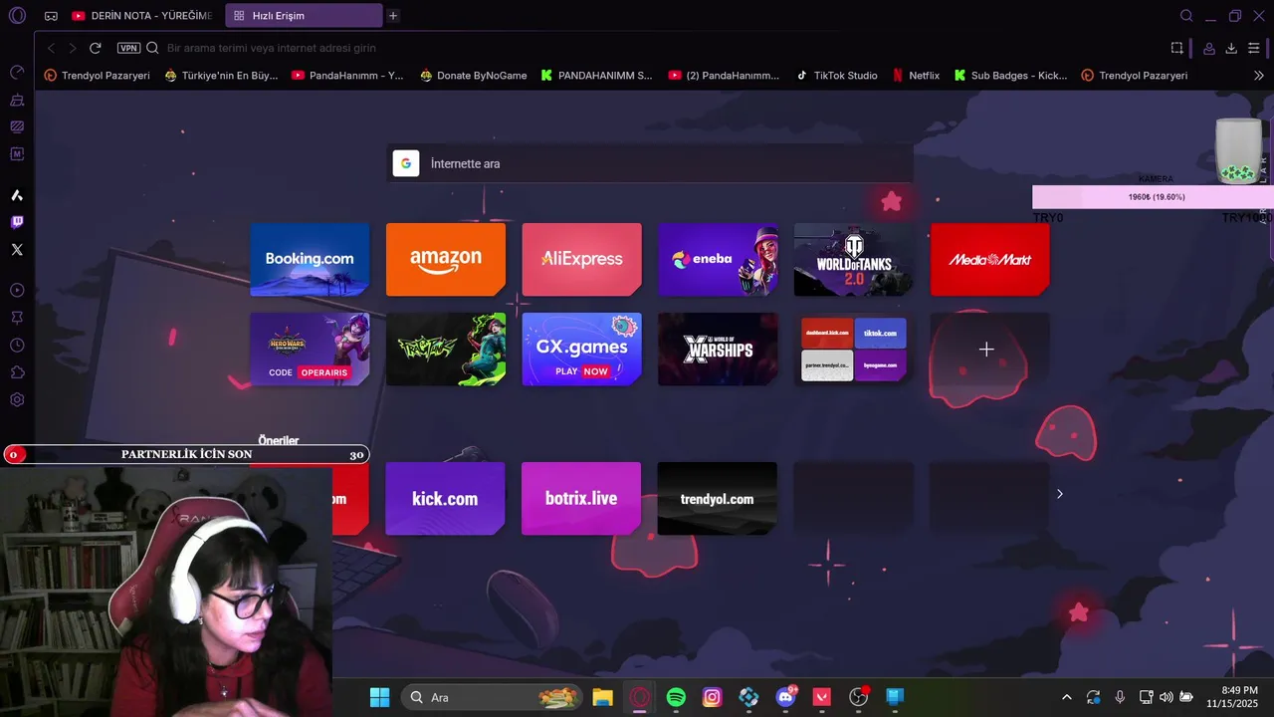The image size is (1274, 717).
Task: Open Türkiye'nin En Büy... bookmark
Action: (221, 75)
